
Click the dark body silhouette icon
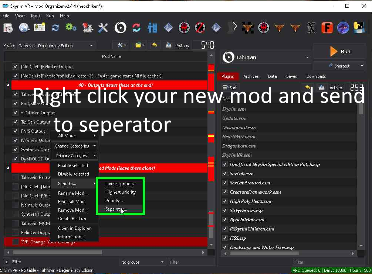point(232,28)
